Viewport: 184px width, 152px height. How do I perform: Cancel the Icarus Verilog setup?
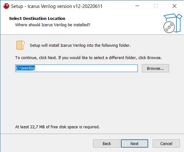(166, 143)
